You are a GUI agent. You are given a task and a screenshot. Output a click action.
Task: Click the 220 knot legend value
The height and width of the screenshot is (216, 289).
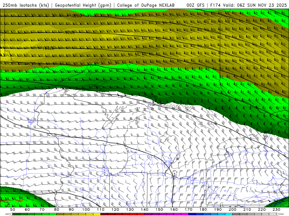coord(262,210)
